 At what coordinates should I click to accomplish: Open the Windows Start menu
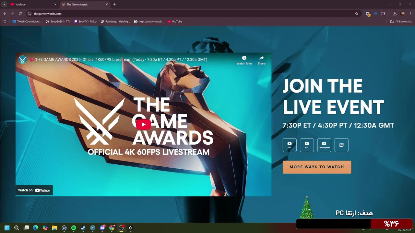[7, 228]
